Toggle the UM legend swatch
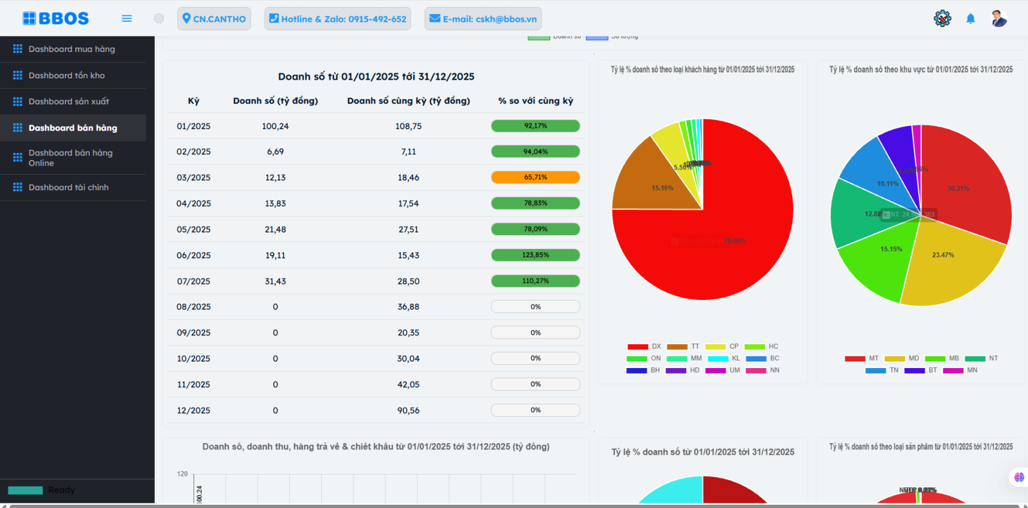1028x508 pixels. click(716, 371)
